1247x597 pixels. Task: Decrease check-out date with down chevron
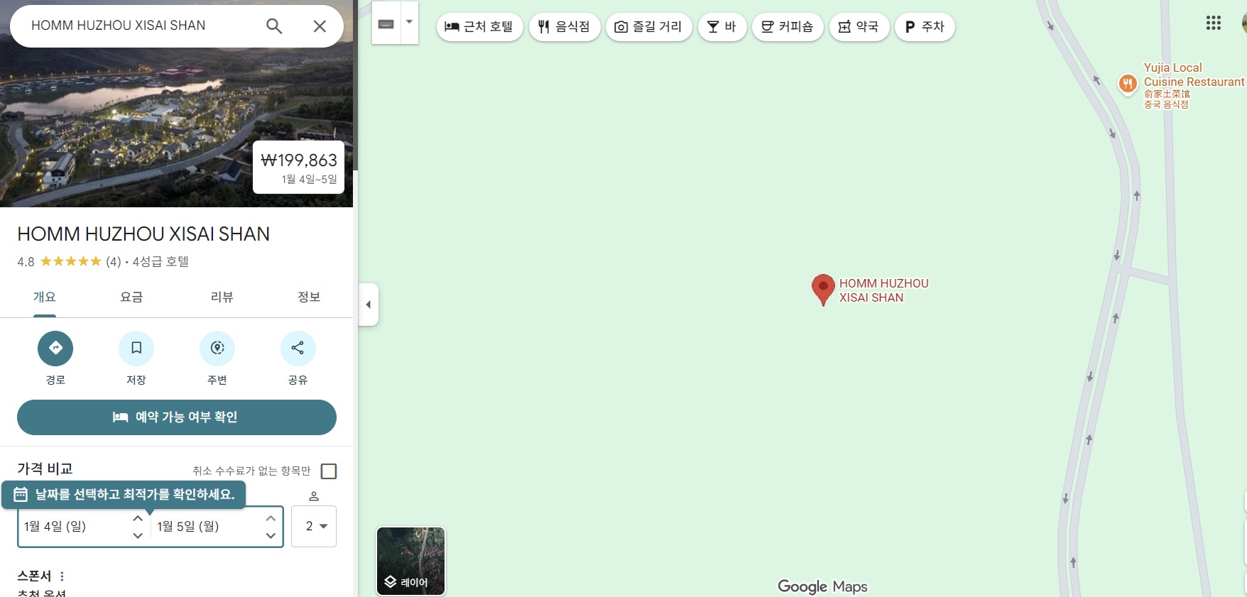click(271, 536)
